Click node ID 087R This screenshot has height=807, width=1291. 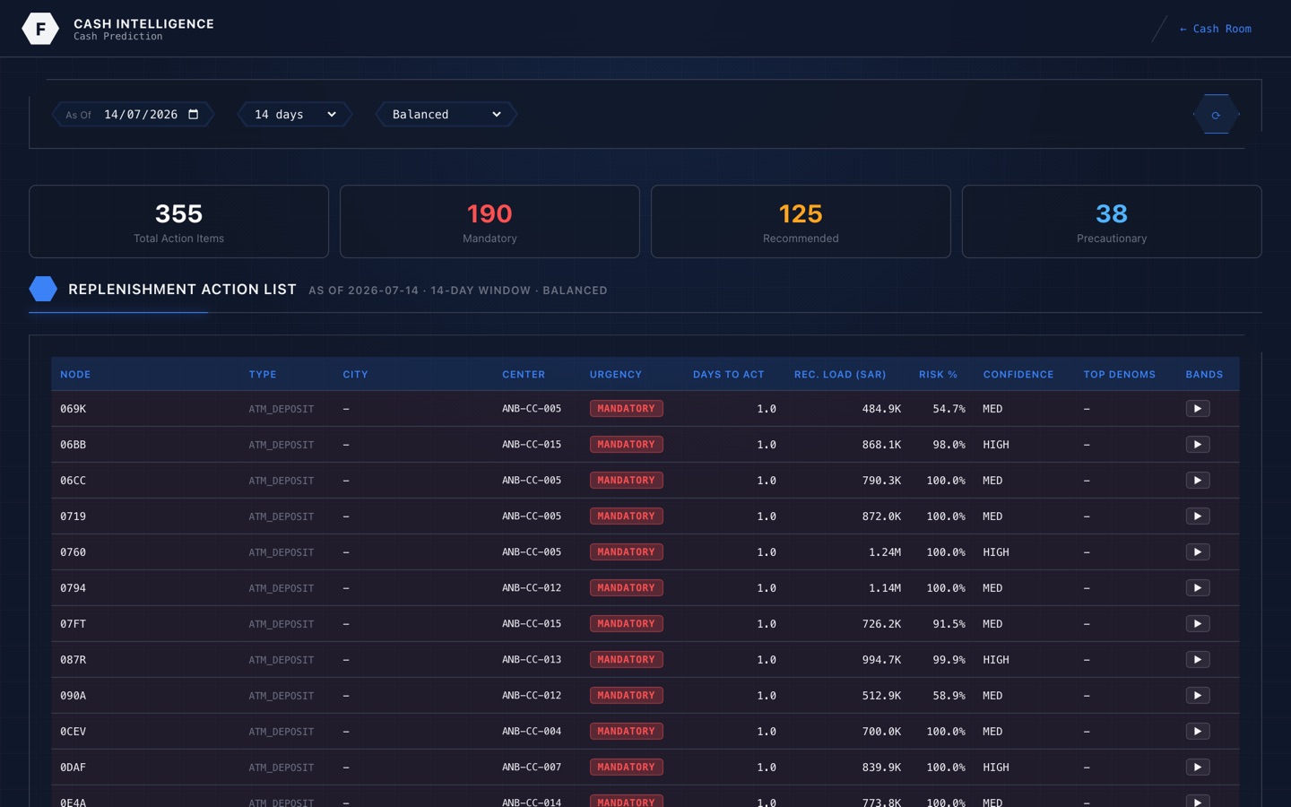point(74,660)
